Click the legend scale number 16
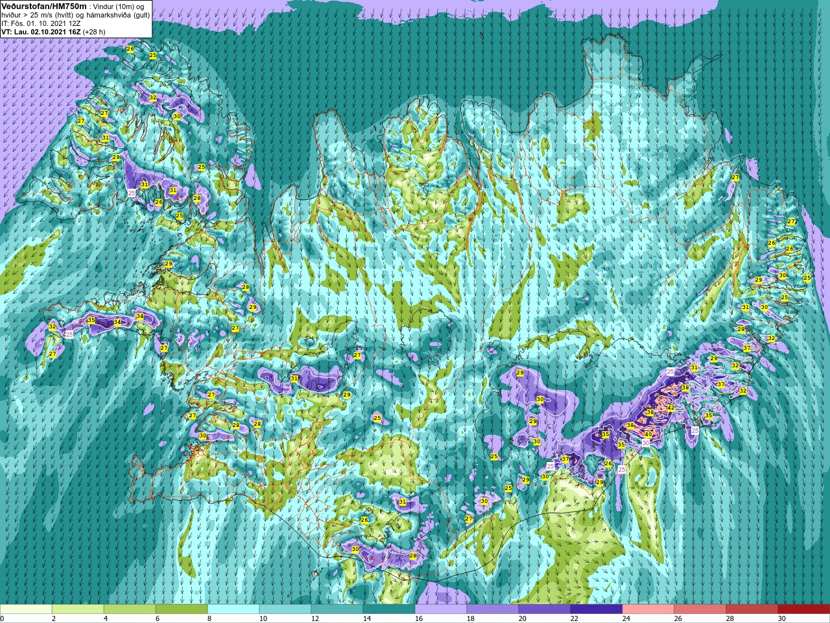 pos(418,618)
